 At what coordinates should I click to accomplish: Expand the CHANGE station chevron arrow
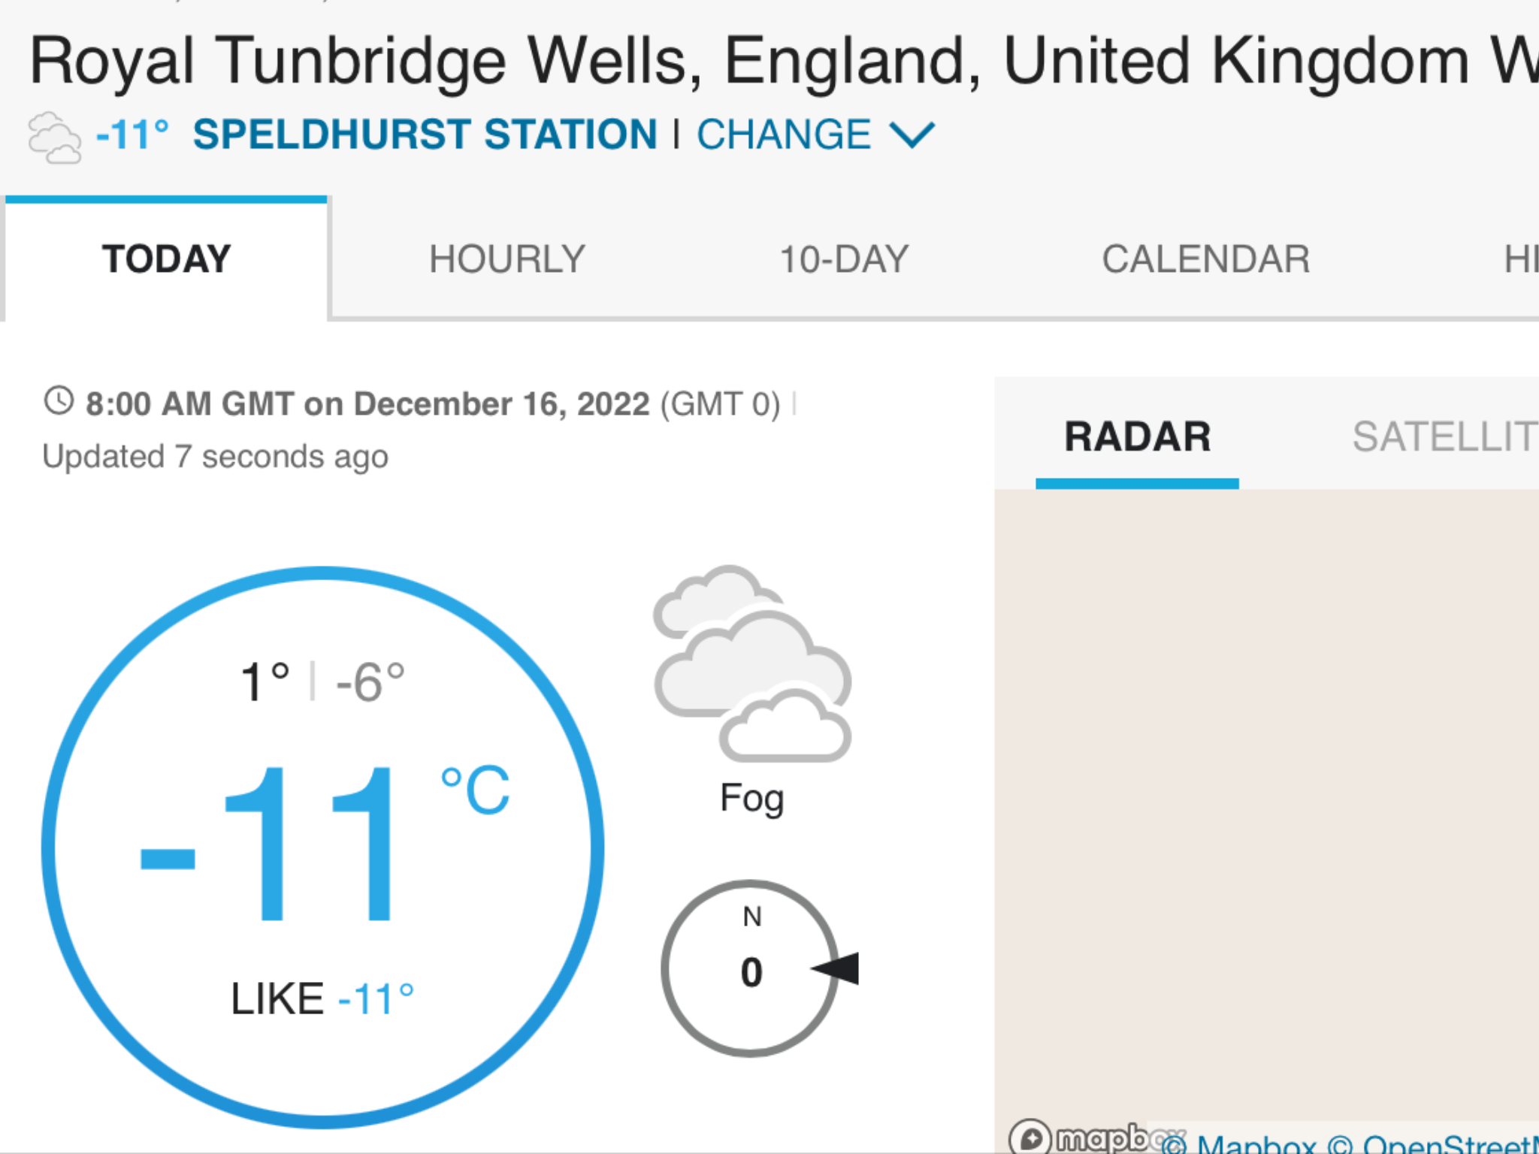tap(912, 135)
